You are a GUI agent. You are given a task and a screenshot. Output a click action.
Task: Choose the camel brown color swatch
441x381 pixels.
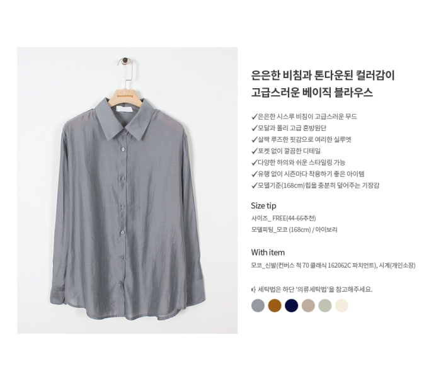point(275,305)
